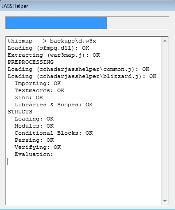Click the 'Importing: OK' line
Viewport: 175px width, 210px height.
(x=38, y=83)
